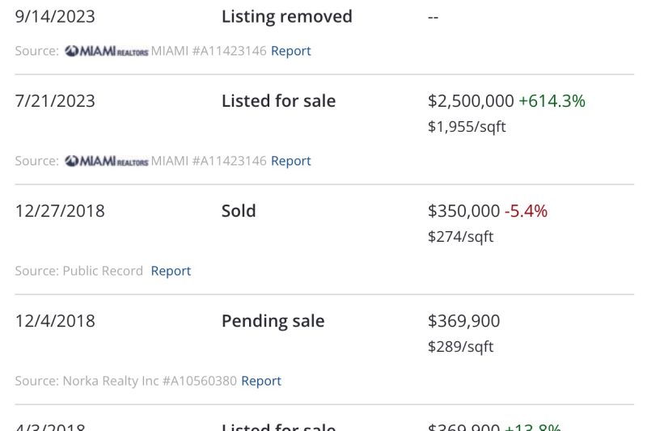Open Report link for 9/14/2023 listing removed
This screenshot has height=431, width=647.
pyautogui.click(x=290, y=51)
